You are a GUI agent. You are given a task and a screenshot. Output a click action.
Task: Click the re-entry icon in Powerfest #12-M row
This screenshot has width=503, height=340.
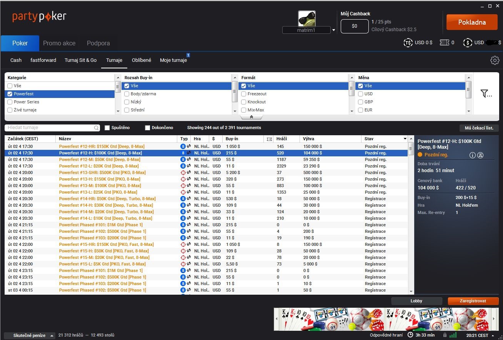(x=189, y=159)
